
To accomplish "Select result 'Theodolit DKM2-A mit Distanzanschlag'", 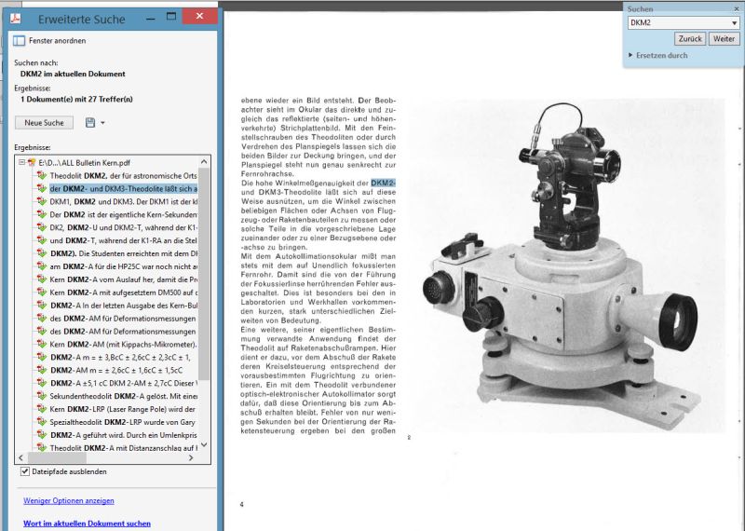I will click(124, 447).
